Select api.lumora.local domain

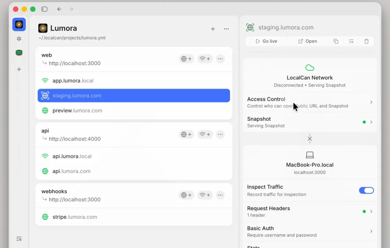tap(134, 157)
